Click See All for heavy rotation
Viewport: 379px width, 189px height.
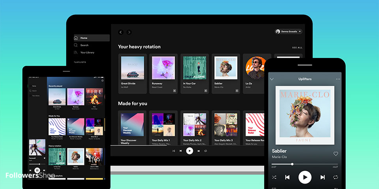coord(297,48)
